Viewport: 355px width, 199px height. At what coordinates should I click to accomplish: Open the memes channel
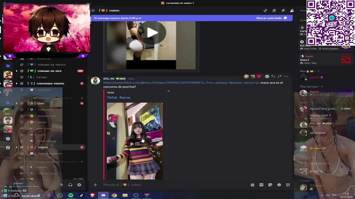point(42,122)
